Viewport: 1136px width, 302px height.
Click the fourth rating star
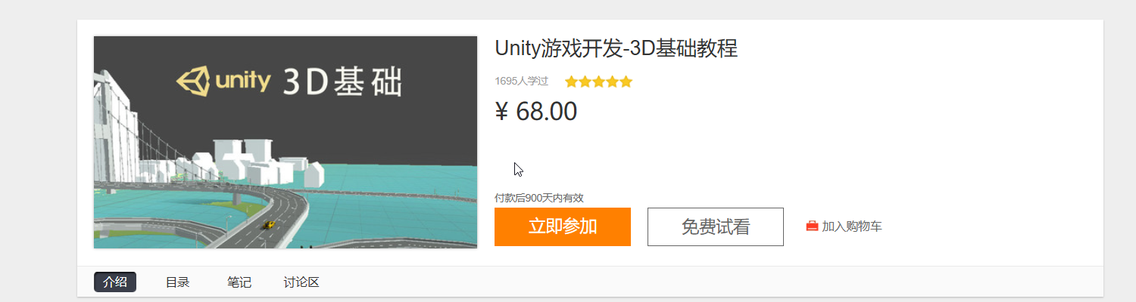coord(612,82)
